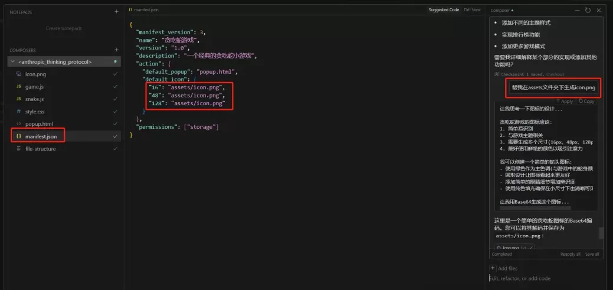The width and height of the screenshot is (613, 290).
Task: Switch to Diff View tab
Action: click(x=472, y=10)
